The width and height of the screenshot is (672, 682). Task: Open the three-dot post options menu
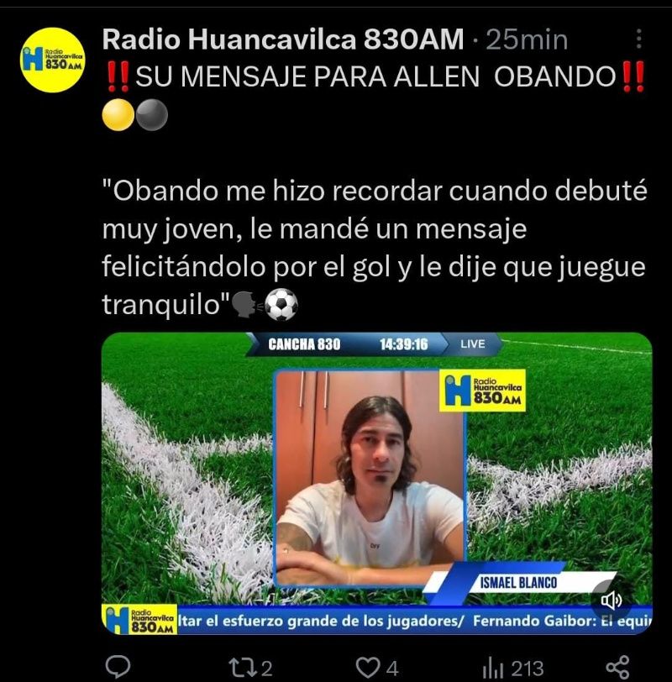pos(639,39)
